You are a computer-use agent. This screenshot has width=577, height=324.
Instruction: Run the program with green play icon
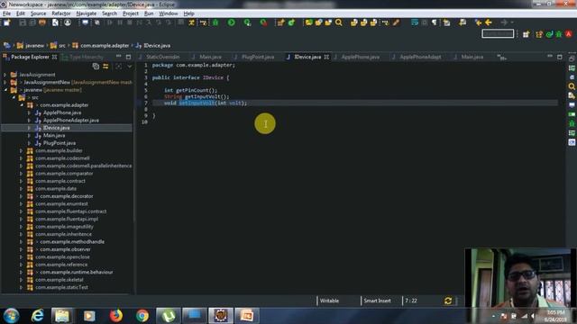(232, 22)
